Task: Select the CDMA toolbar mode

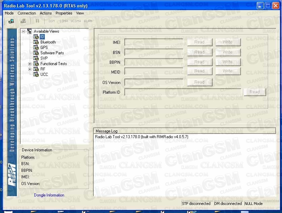Action: tap(64, 21)
